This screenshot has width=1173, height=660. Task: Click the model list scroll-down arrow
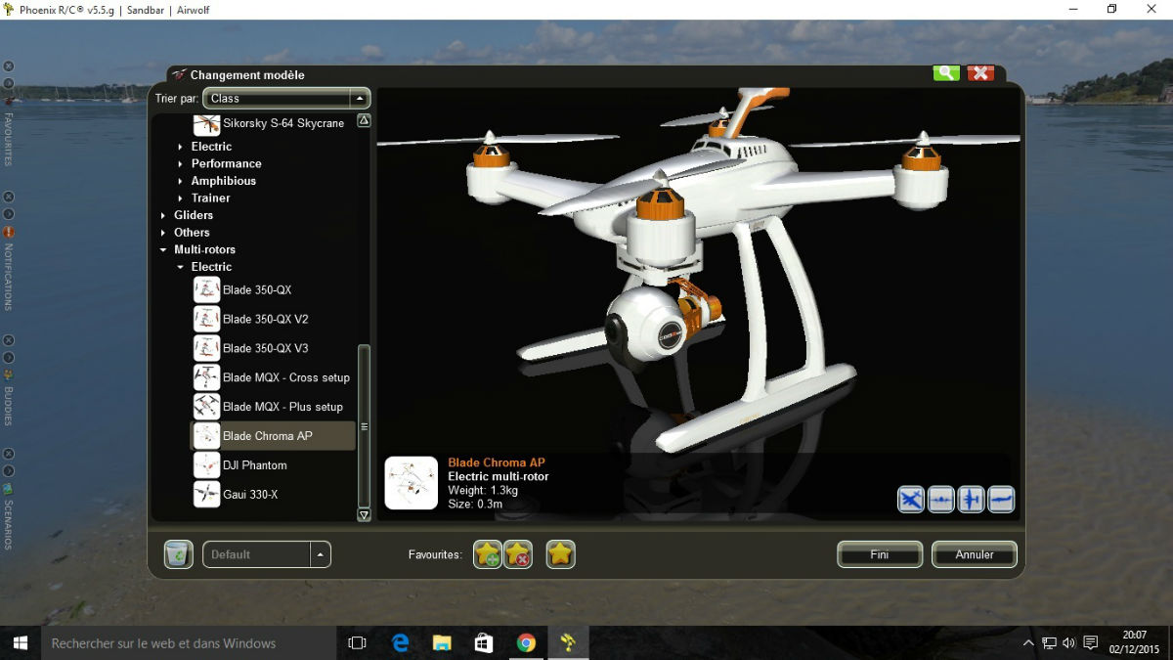[364, 514]
